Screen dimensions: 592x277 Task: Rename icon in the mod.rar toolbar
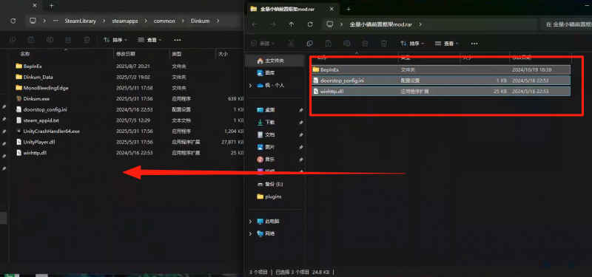click(346, 44)
